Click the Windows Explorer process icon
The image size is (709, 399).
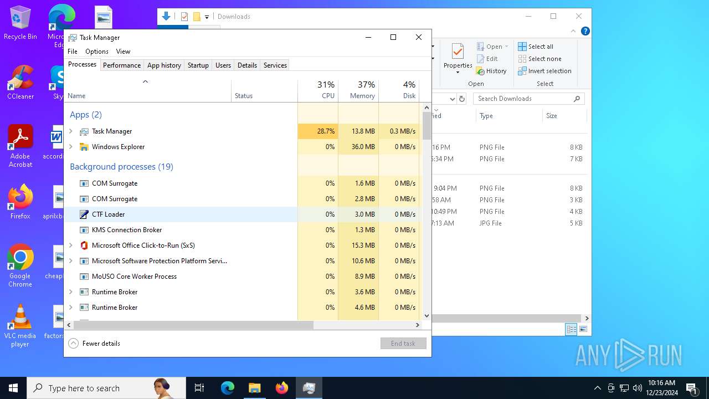84,147
